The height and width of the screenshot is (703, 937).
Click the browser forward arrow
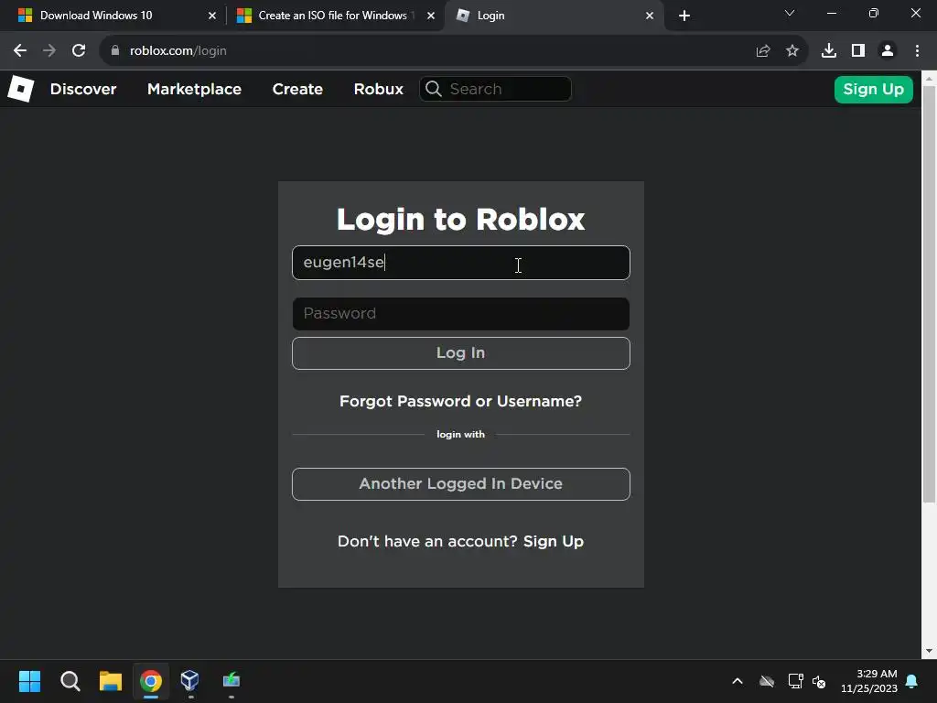pyautogui.click(x=49, y=51)
